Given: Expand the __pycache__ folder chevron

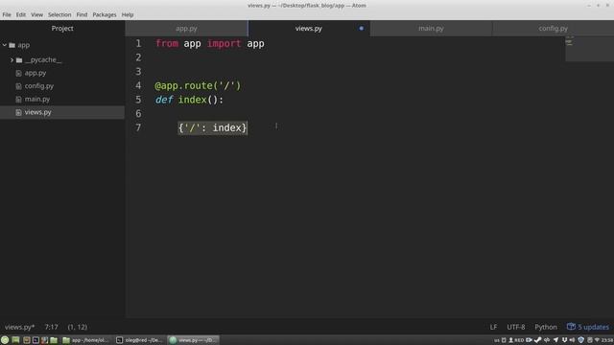Looking at the screenshot, I should [x=12, y=59].
